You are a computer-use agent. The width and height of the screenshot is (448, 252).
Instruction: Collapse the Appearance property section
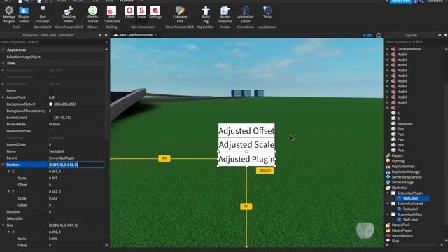3,50
